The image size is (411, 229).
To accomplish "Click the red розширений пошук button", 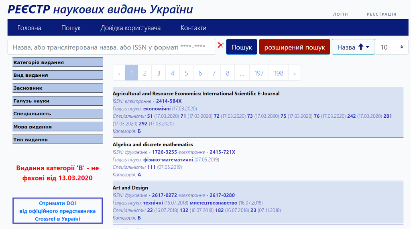I will (295, 47).
